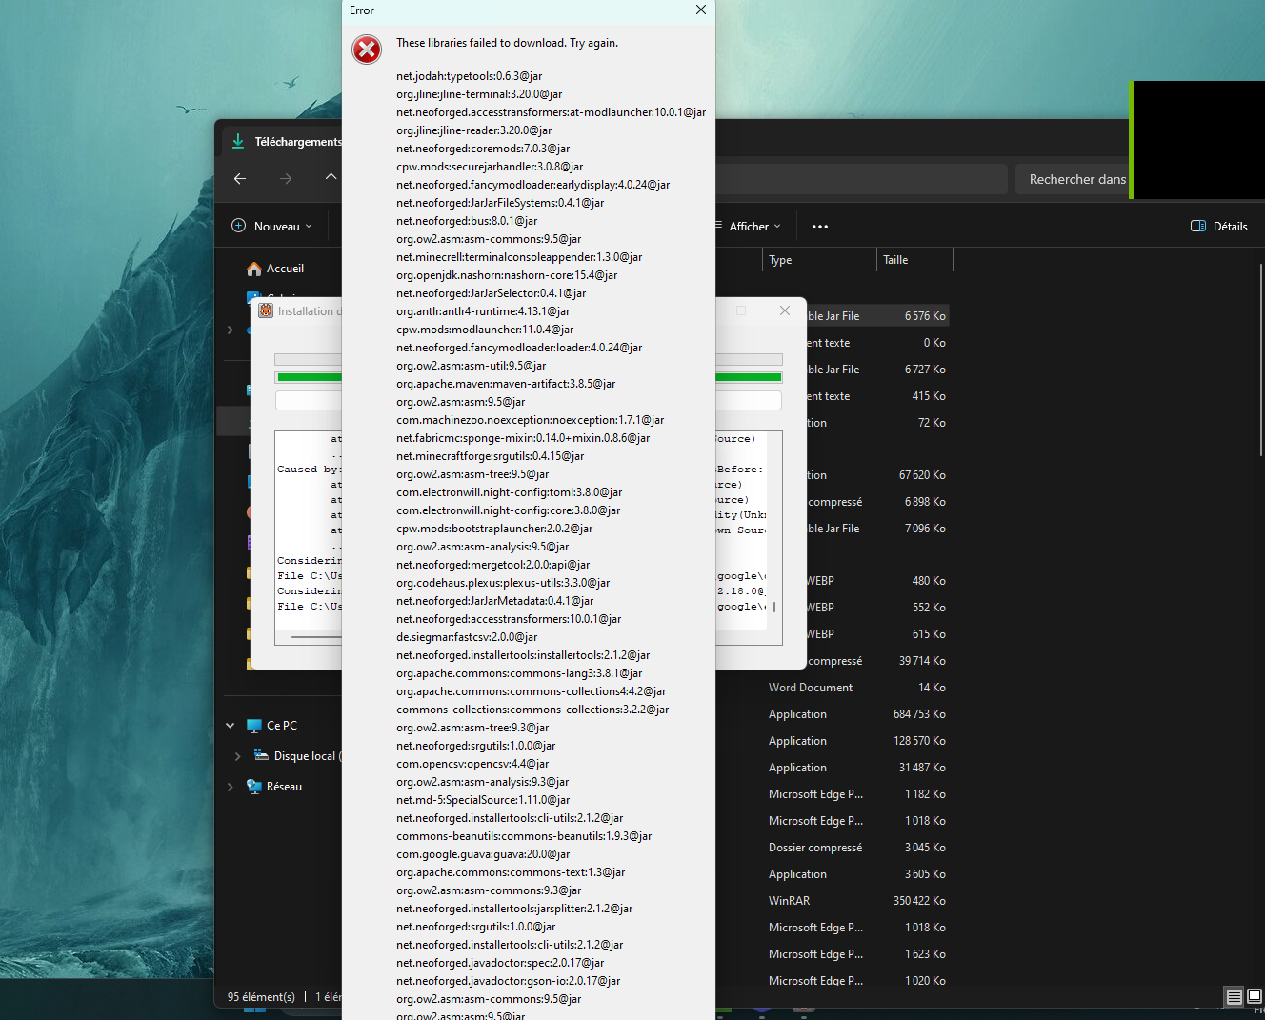1265x1020 pixels.
Task: Expand the Réseau tree node
Action: 231,787
